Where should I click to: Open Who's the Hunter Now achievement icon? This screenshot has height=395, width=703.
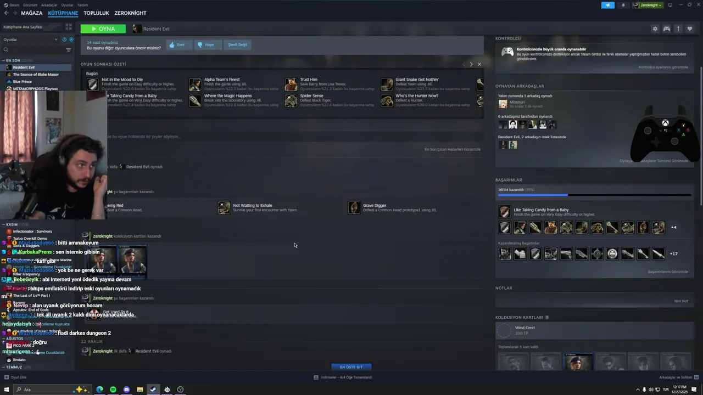click(x=387, y=100)
